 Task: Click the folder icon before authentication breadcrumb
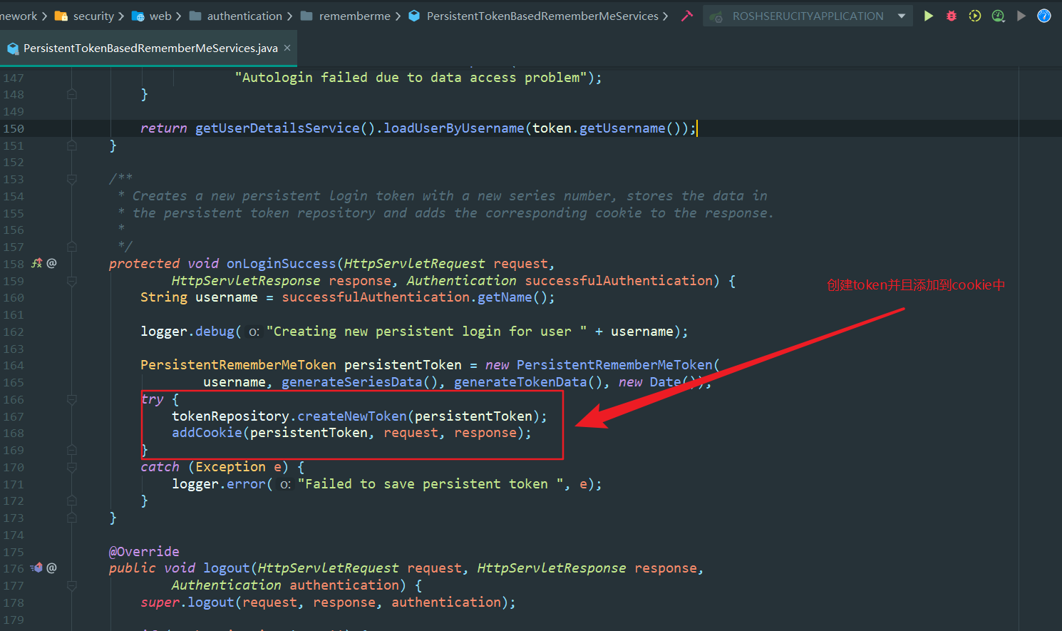click(x=195, y=16)
